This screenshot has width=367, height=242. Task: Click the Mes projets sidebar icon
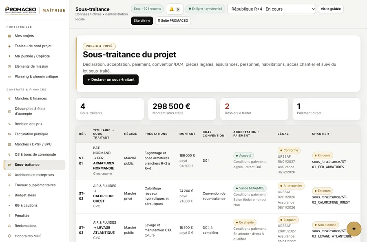click(9, 36)
